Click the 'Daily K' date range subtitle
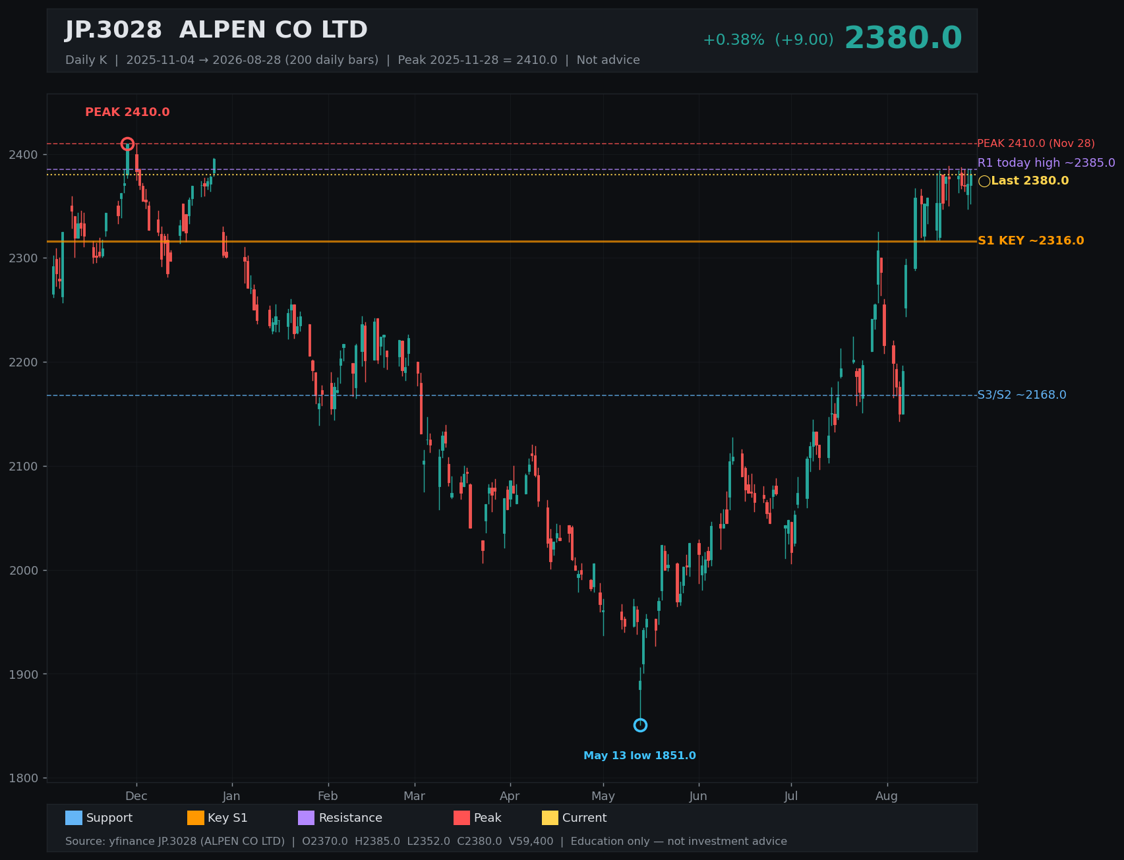1124x860 pixels. 353,60
